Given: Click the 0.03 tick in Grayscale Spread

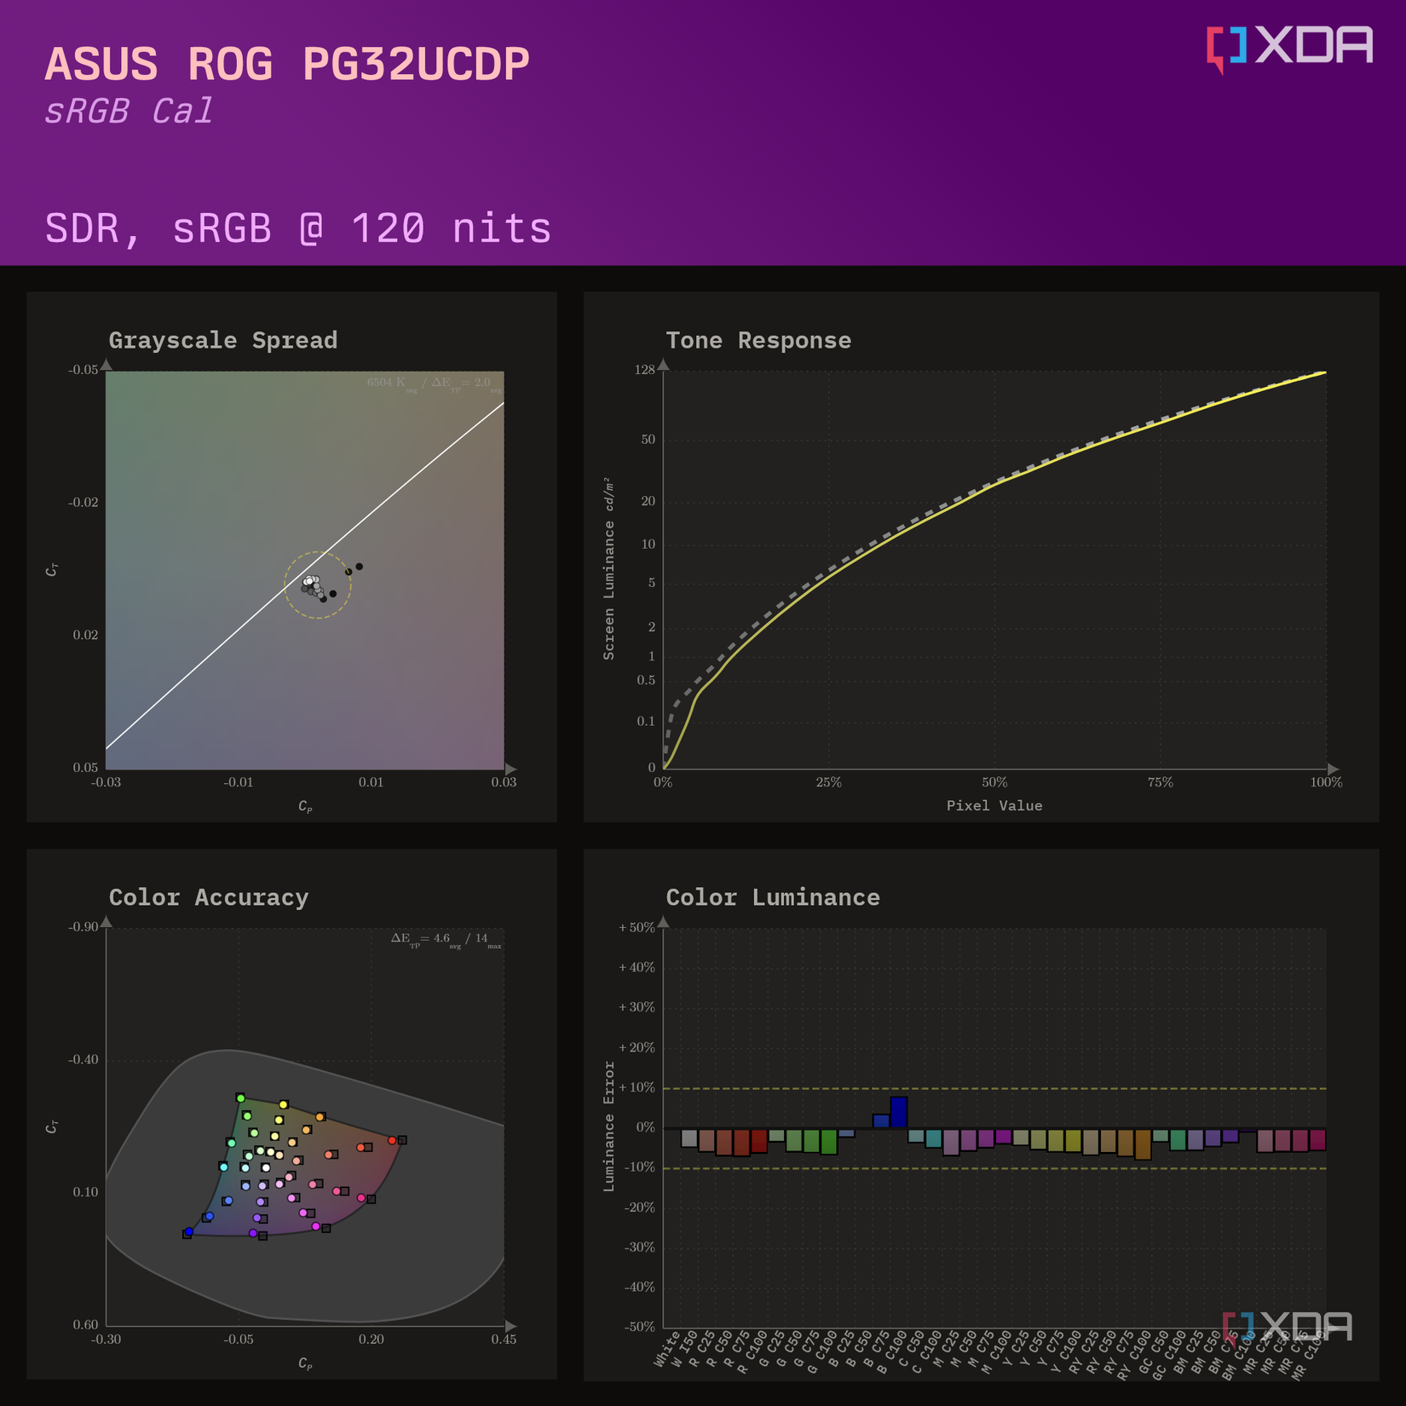Looking at the screenshot, I should tap(504, 782).
